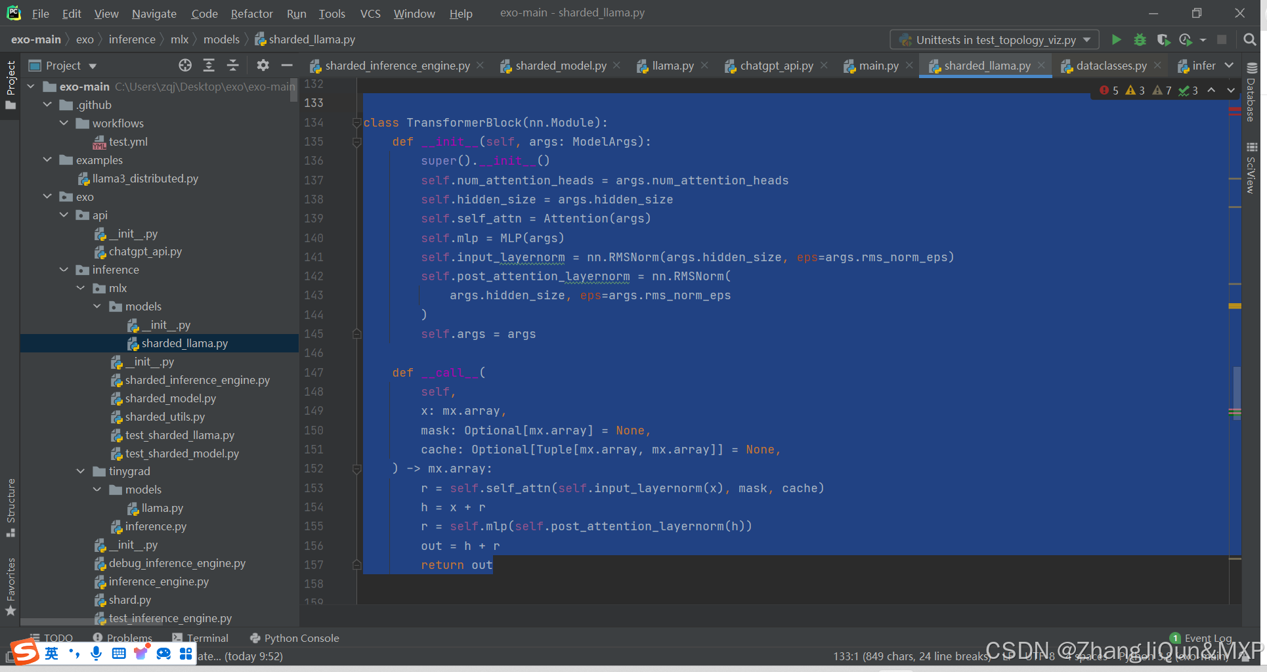Open the Search Everywhere magnifier icon
This screenshot has width=1267, height=672.
(x=1249, y=39)
